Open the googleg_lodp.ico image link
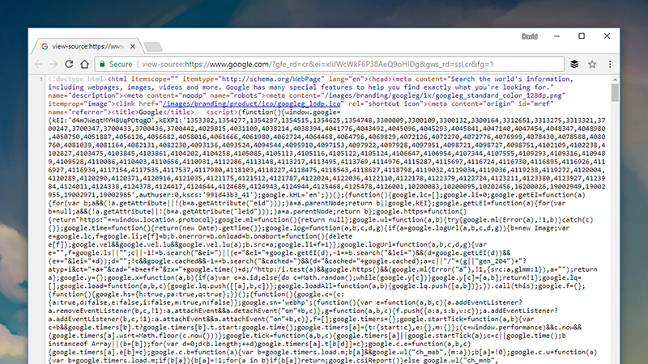This screenshot has width=648, height=364. point(252,104)
